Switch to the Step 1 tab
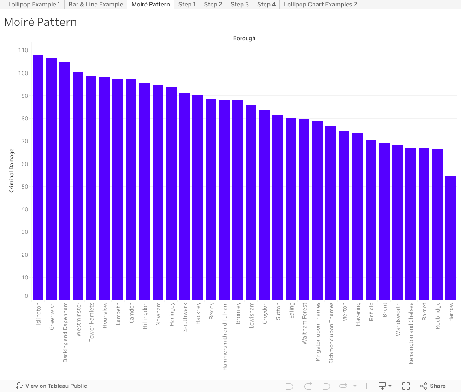 [x=187, y=5]
